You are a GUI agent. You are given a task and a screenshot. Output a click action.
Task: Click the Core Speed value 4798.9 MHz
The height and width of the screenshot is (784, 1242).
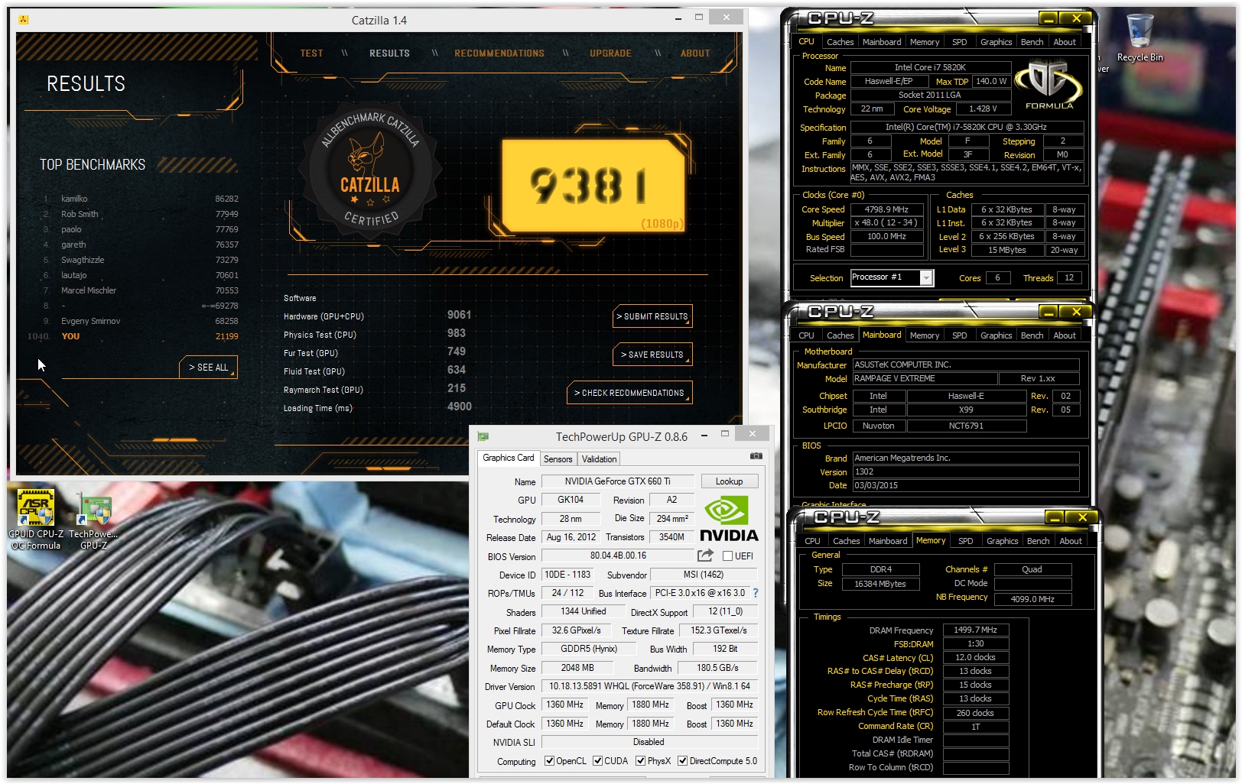coord(886,209)
